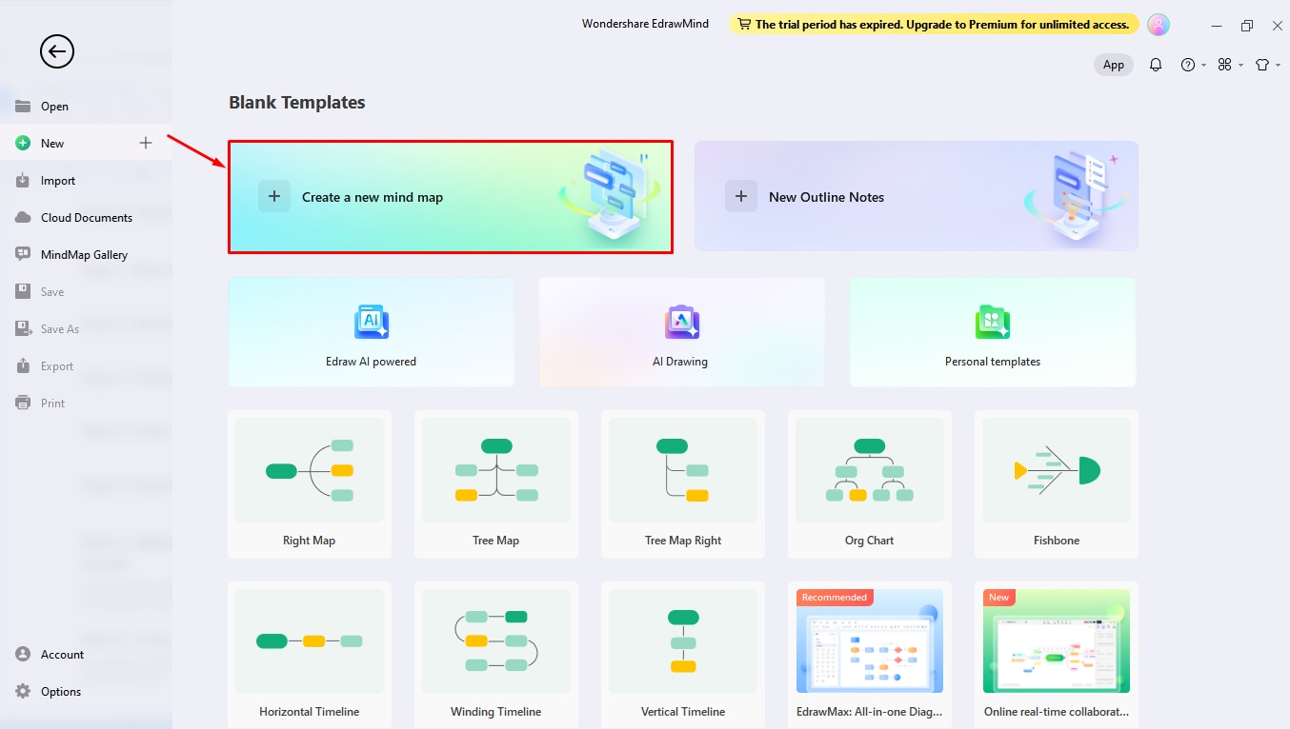Choose the Fishbone template
This screenshot has width=1290, height=729.
click(1057, 484)
